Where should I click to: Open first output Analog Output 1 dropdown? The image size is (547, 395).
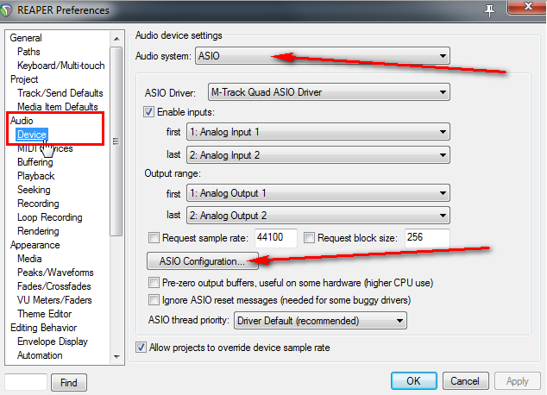tap(318, 193)
